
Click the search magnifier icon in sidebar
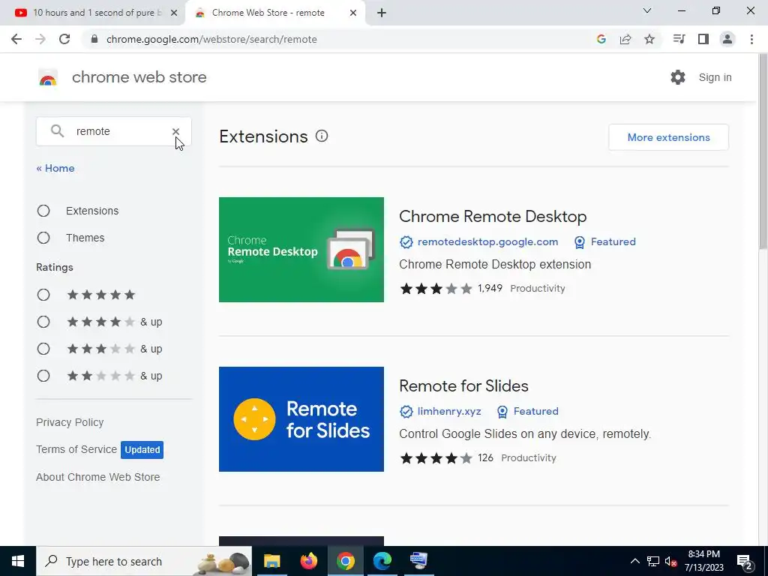click(x=57, y=131)
